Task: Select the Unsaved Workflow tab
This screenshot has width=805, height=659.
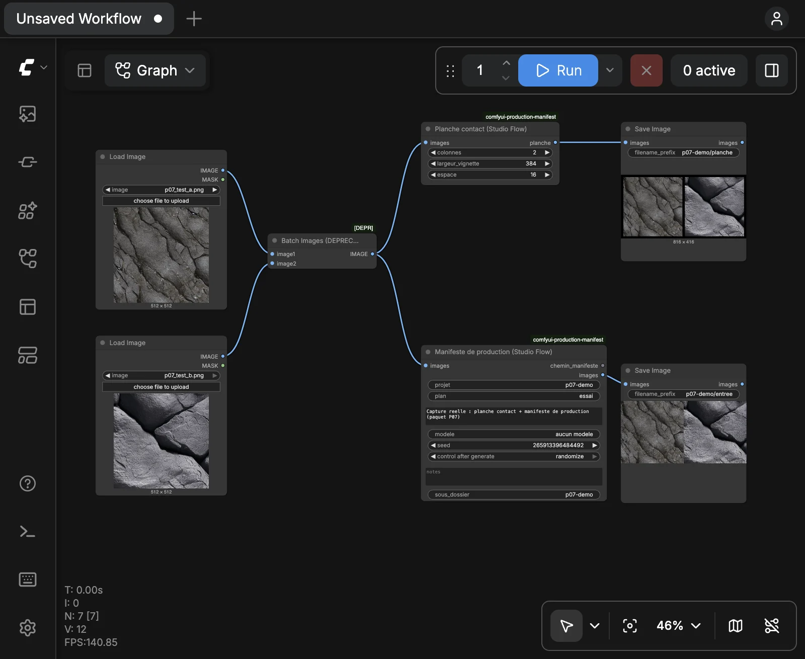Action: click(89, 19)
